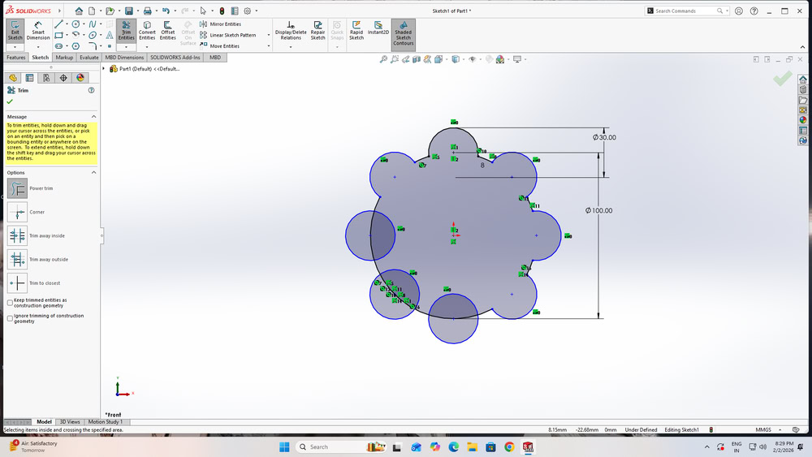Click the Trim Entities icon

[127, 31]
